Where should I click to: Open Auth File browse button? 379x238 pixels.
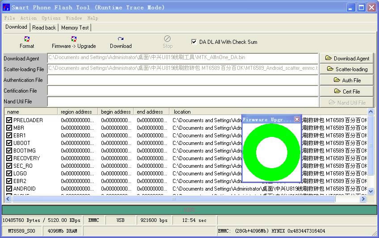click(347, 81)
